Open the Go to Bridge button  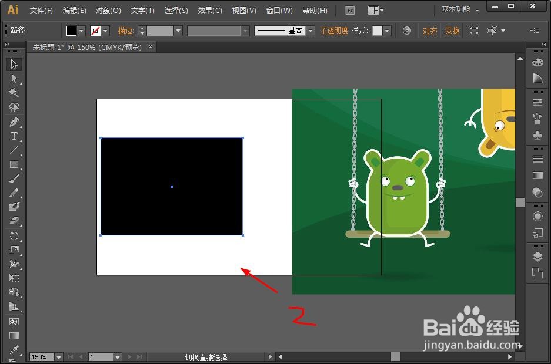coord(350,11)
